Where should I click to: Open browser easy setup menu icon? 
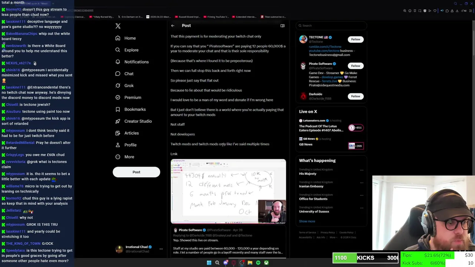click(471, 11)
